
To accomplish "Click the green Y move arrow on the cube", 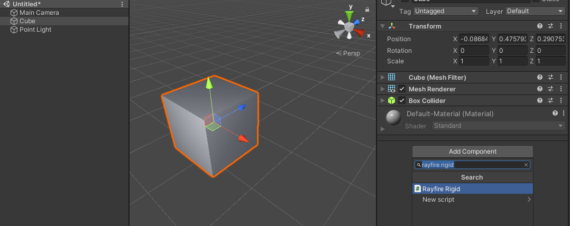I will pos(209,83).
